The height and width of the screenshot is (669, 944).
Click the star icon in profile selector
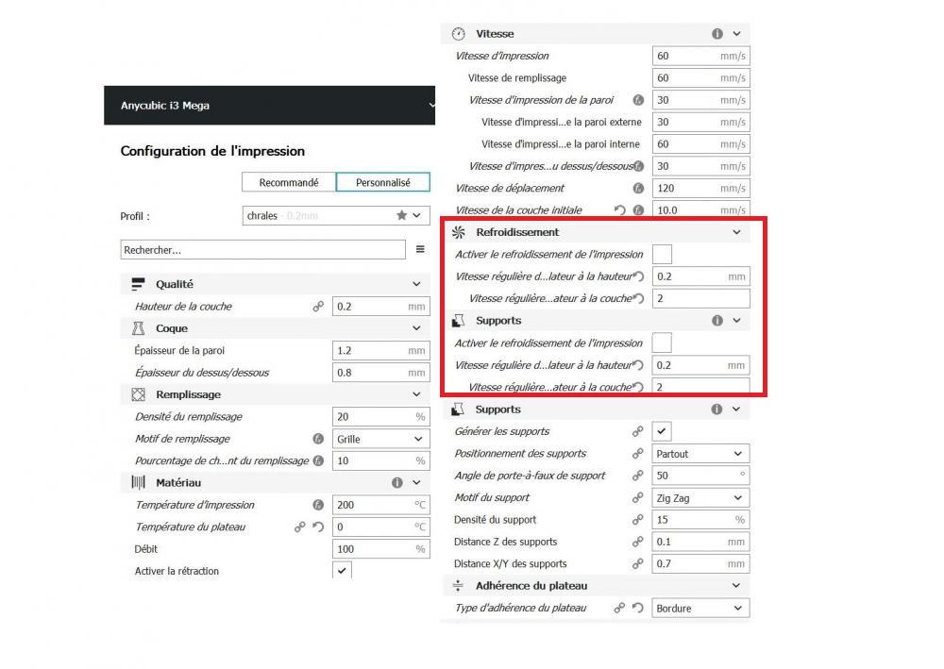(401, 215)
